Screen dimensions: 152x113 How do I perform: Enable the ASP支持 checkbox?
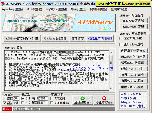(x=52, y=98)
